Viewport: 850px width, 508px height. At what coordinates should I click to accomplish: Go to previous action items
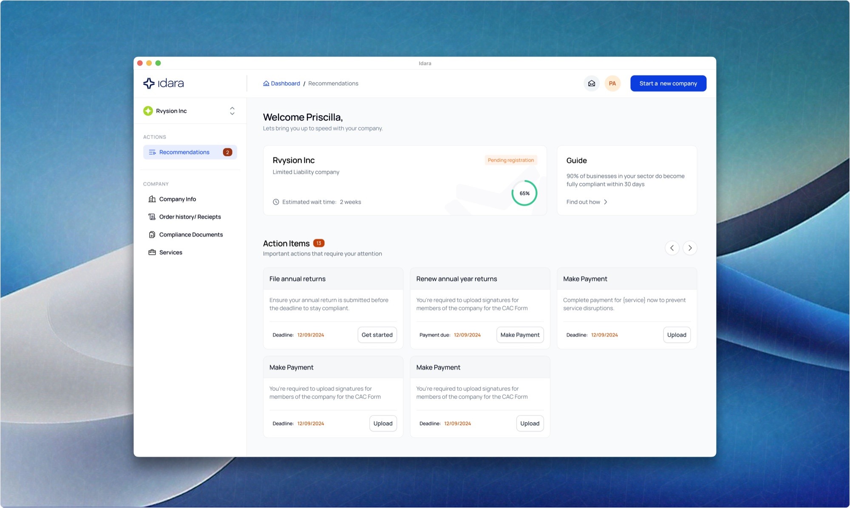point(672,248)
